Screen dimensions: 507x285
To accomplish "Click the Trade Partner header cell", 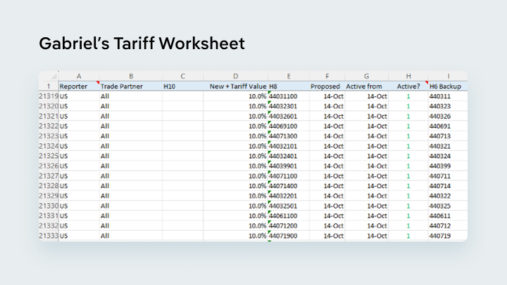I will [x=130, y=86].
